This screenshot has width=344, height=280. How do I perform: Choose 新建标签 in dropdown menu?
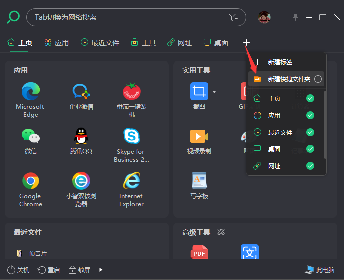tap(286, 62)
